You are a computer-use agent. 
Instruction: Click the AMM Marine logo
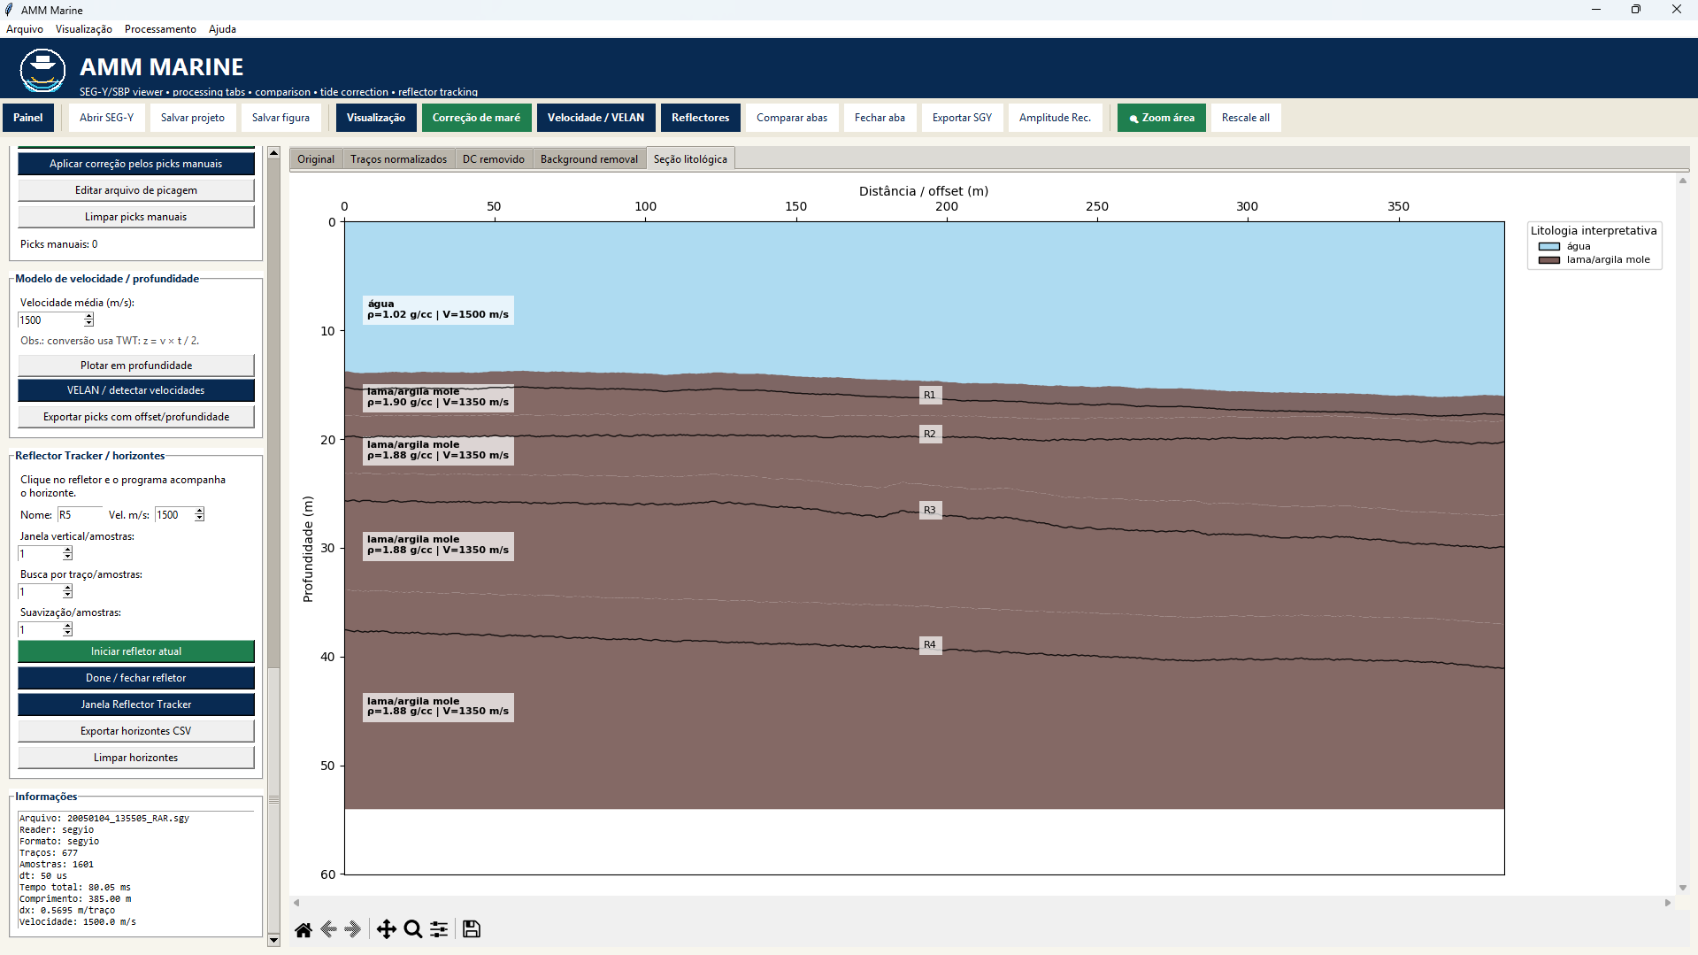pos(42,71)
